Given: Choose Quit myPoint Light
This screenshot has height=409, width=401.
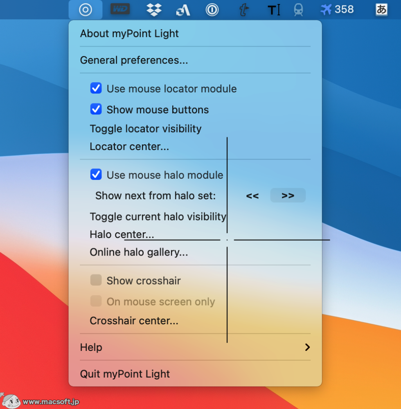Looking at the screenshot, I should [x=125, y=374].
